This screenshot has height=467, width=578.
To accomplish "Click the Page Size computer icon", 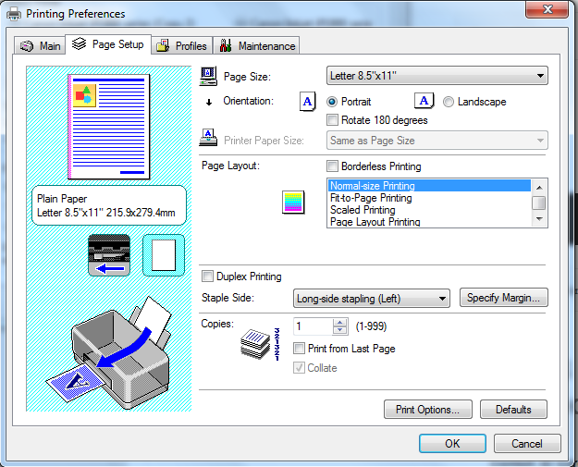I will pyautogui.click(x=208, y=76).
